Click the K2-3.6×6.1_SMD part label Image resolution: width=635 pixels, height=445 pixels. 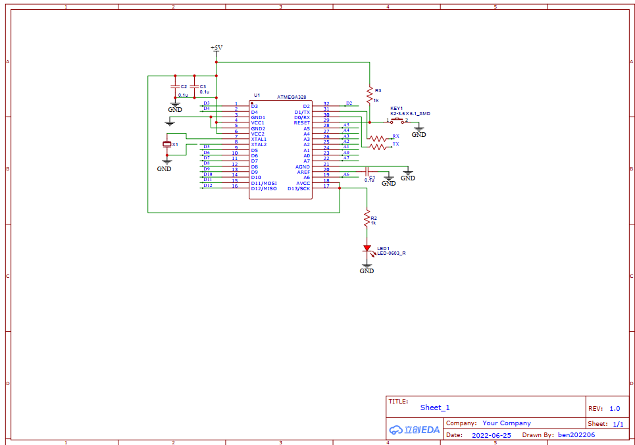[x=410, y=114]
